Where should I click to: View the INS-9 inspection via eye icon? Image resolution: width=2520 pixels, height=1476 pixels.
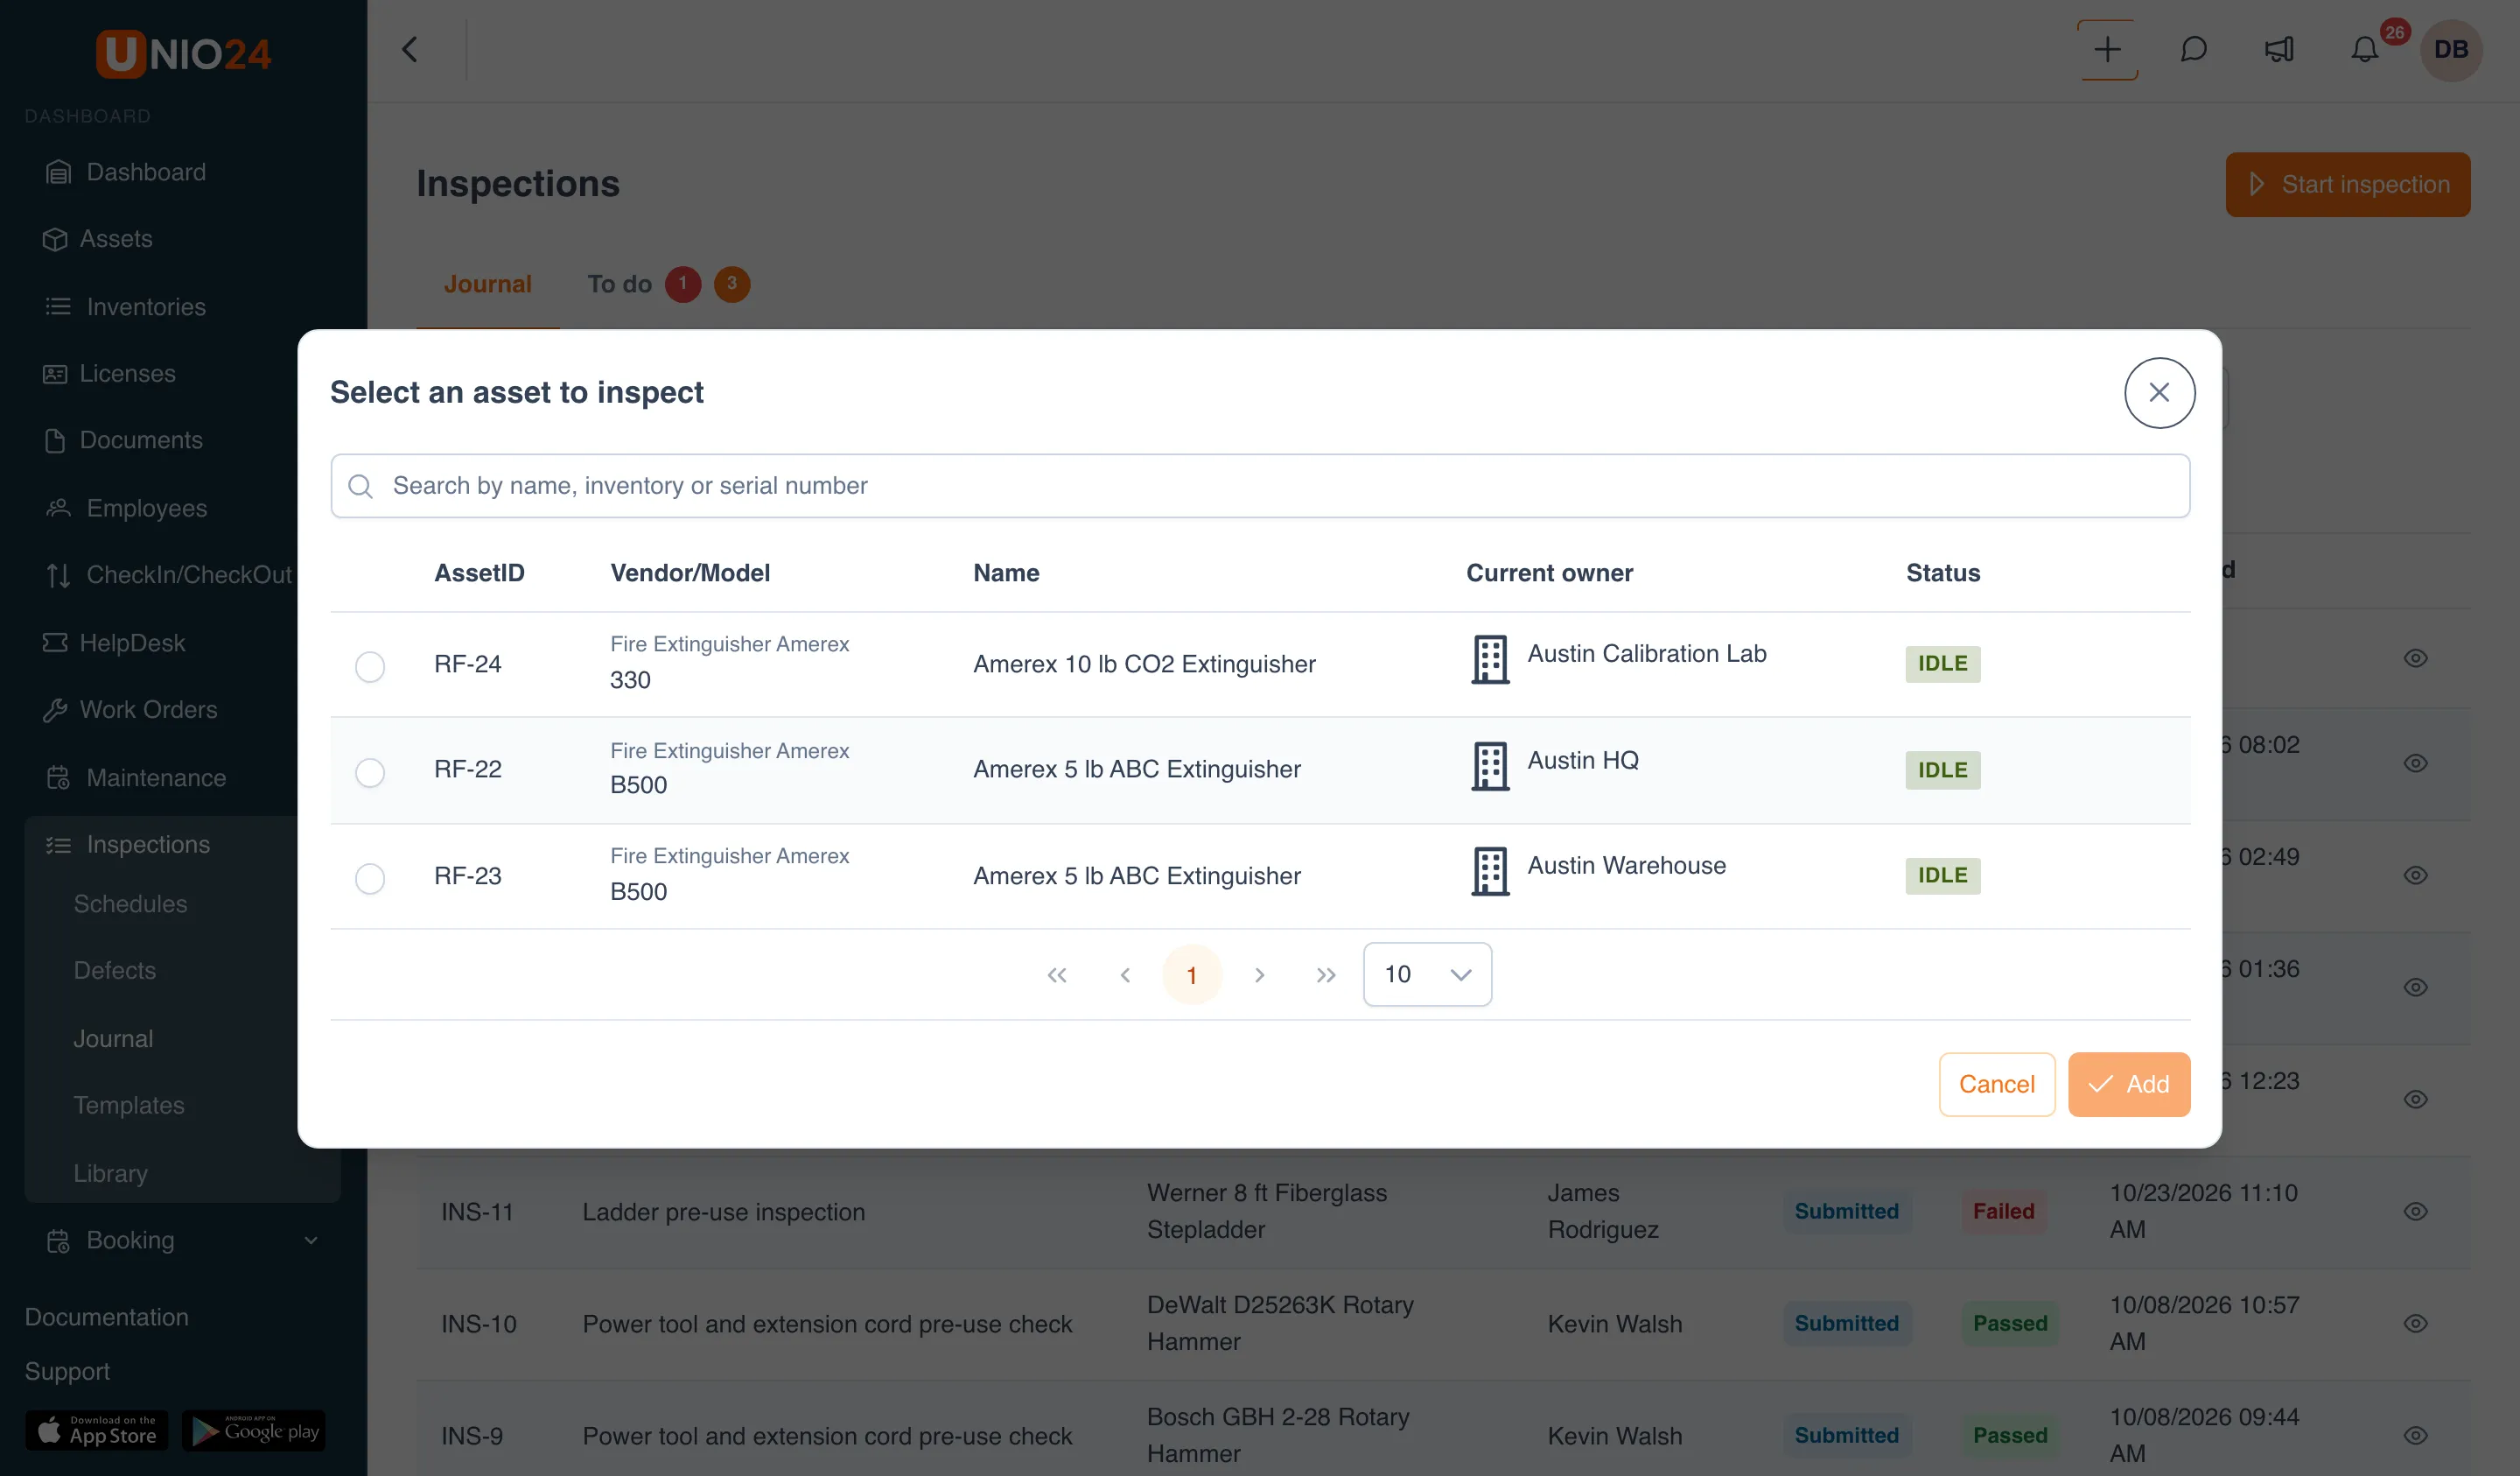(2415, 1435)
